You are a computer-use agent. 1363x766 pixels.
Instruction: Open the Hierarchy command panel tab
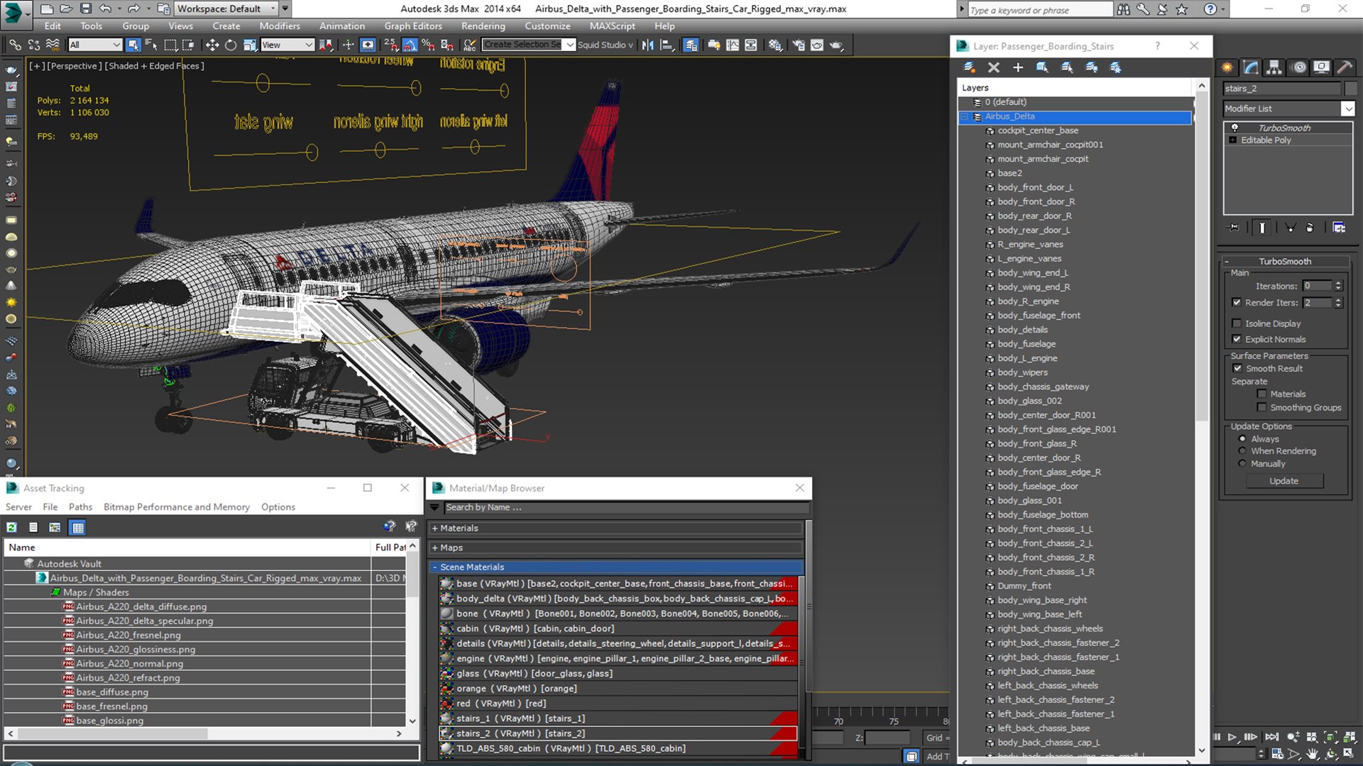click(x=1274, y=67)
